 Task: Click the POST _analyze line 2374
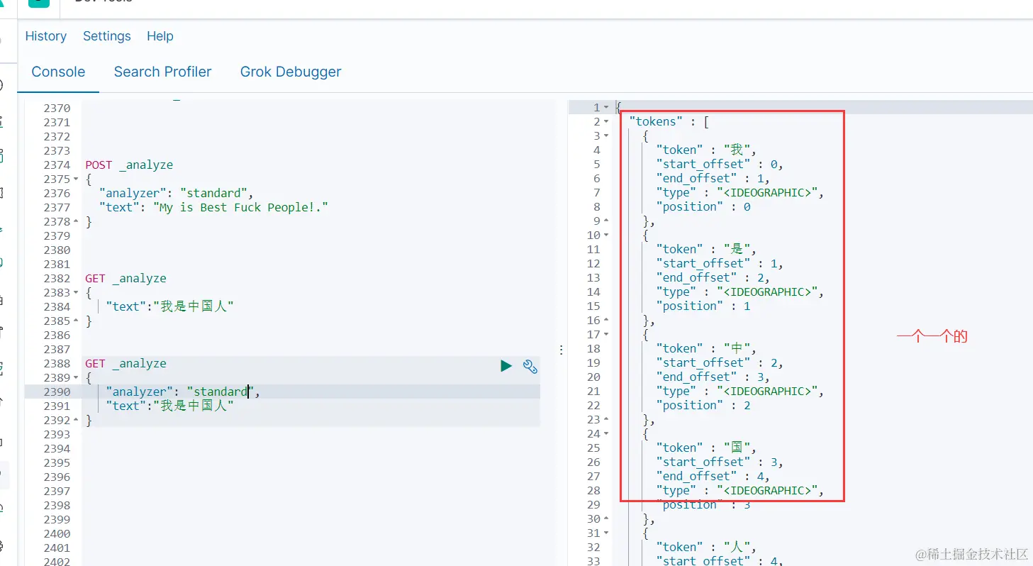point(129,165)
